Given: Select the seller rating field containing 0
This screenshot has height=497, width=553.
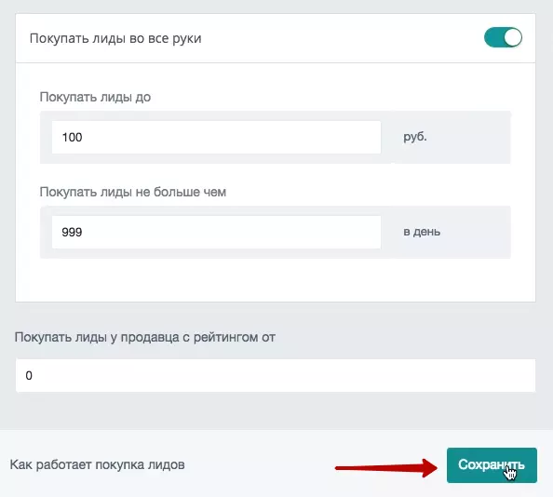Looking at the screenshot, I should coord(276,375).
